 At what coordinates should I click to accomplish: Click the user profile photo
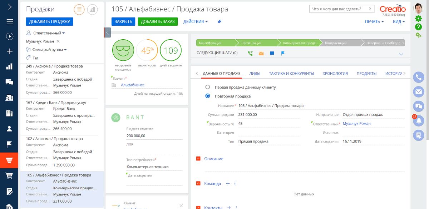pos(418,8)
